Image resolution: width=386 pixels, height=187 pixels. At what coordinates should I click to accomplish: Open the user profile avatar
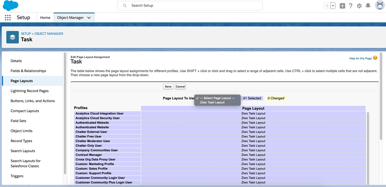380,5
